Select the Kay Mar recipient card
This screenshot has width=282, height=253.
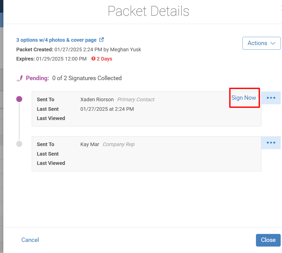[146, 154]
